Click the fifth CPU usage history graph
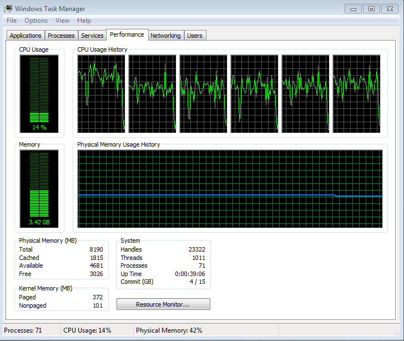This screenshot has height=341, width=404. coord(305,94)
